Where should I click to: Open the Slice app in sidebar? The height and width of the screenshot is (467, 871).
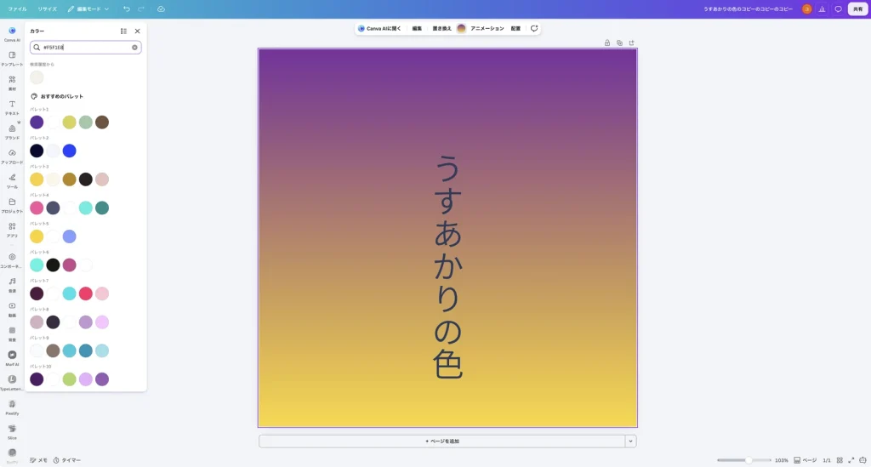pyautogui.click(x=12, y=431)
